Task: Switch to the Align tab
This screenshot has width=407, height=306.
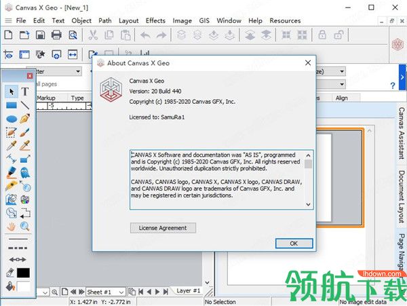Action: coord(341,98)
